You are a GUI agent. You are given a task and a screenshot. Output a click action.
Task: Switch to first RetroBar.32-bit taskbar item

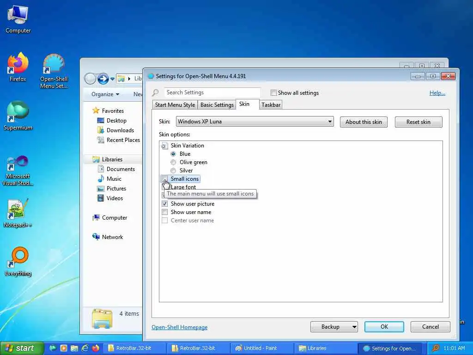coord(134,348)
